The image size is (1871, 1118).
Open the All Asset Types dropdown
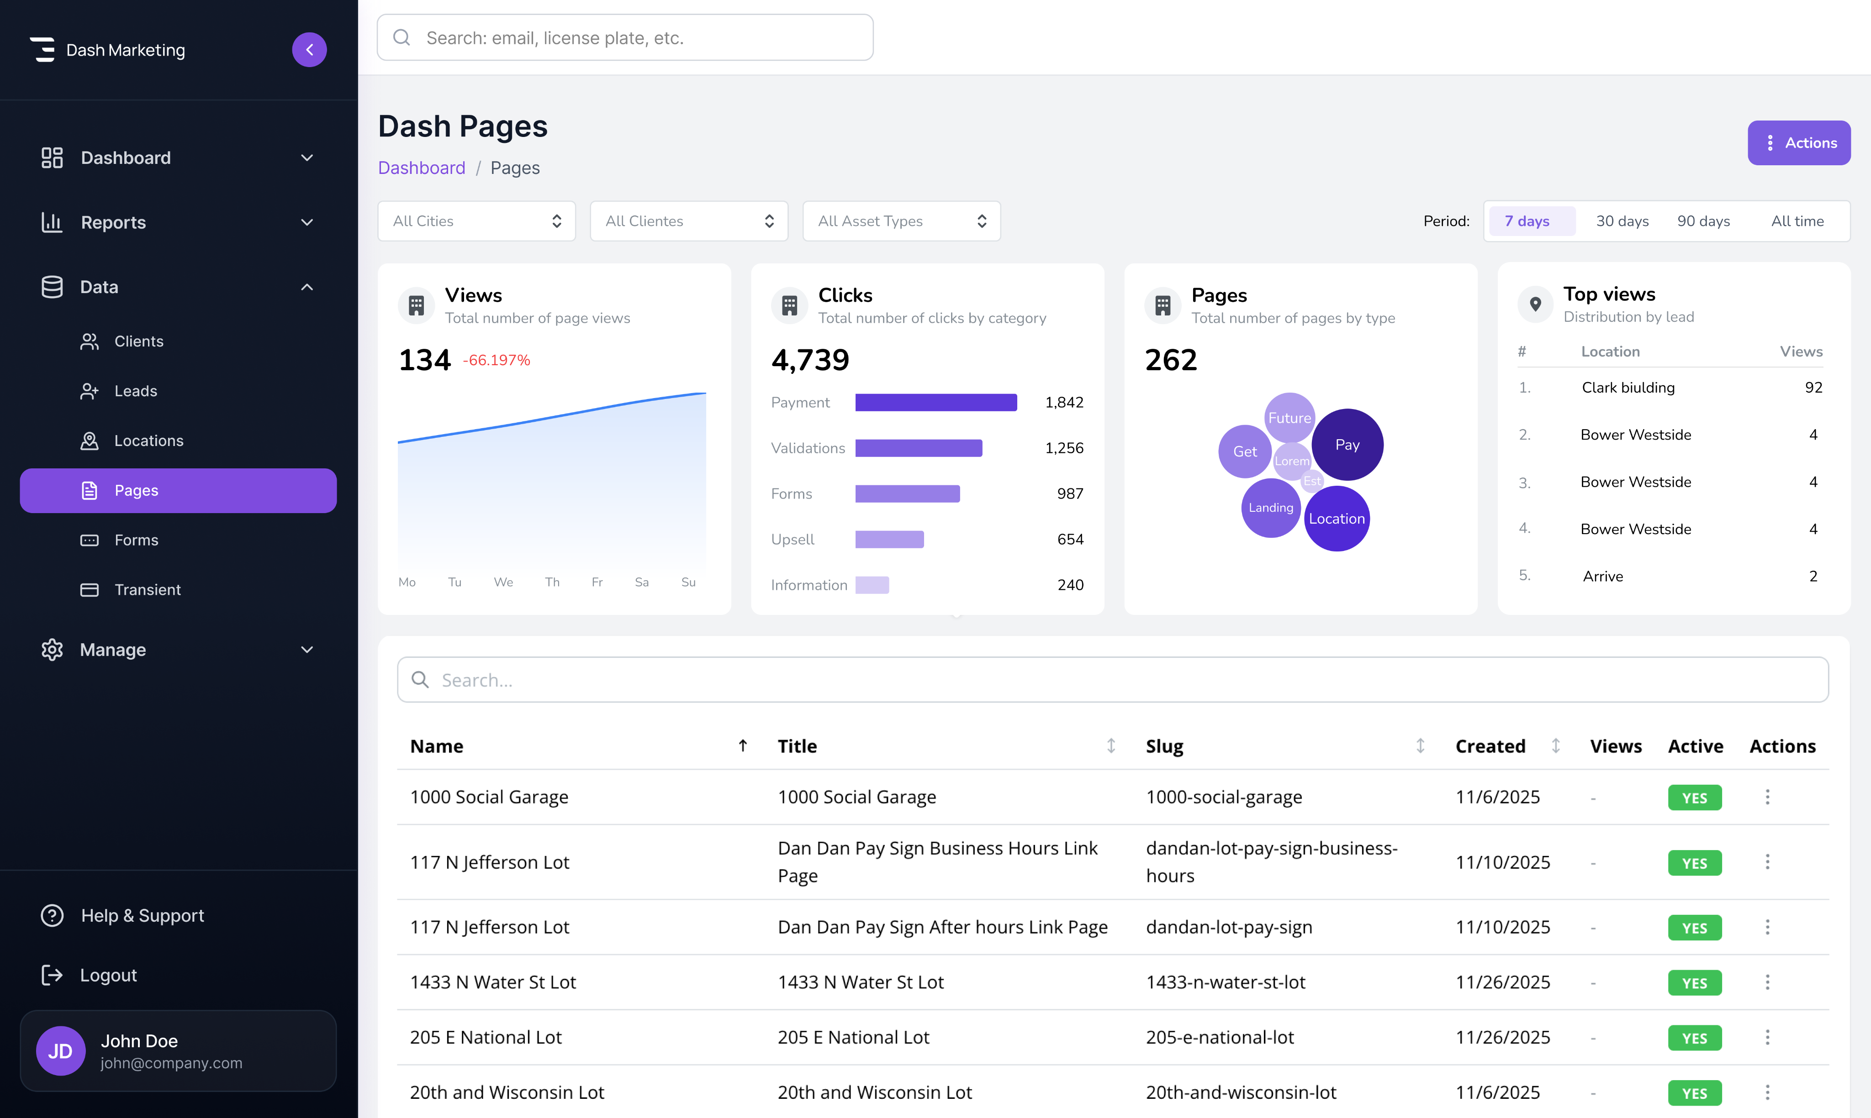pos(901,221)
